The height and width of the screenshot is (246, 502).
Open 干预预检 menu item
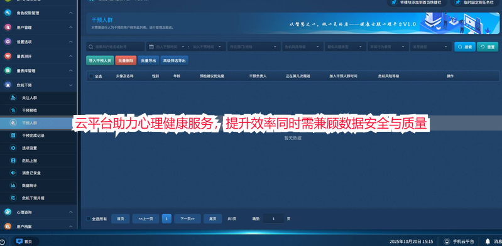click(x=38, y=110)
